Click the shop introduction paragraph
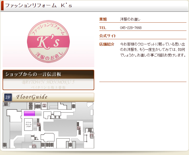This screenshot has height=155, width=189. (x=153, y=50)
